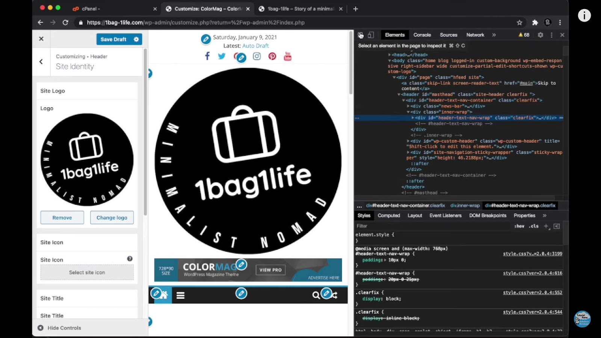Image resolution: width=601 pixels, height=338 pixels.
Task: Click the search icon in the preview navbar
Action: [x=316, y=295]
